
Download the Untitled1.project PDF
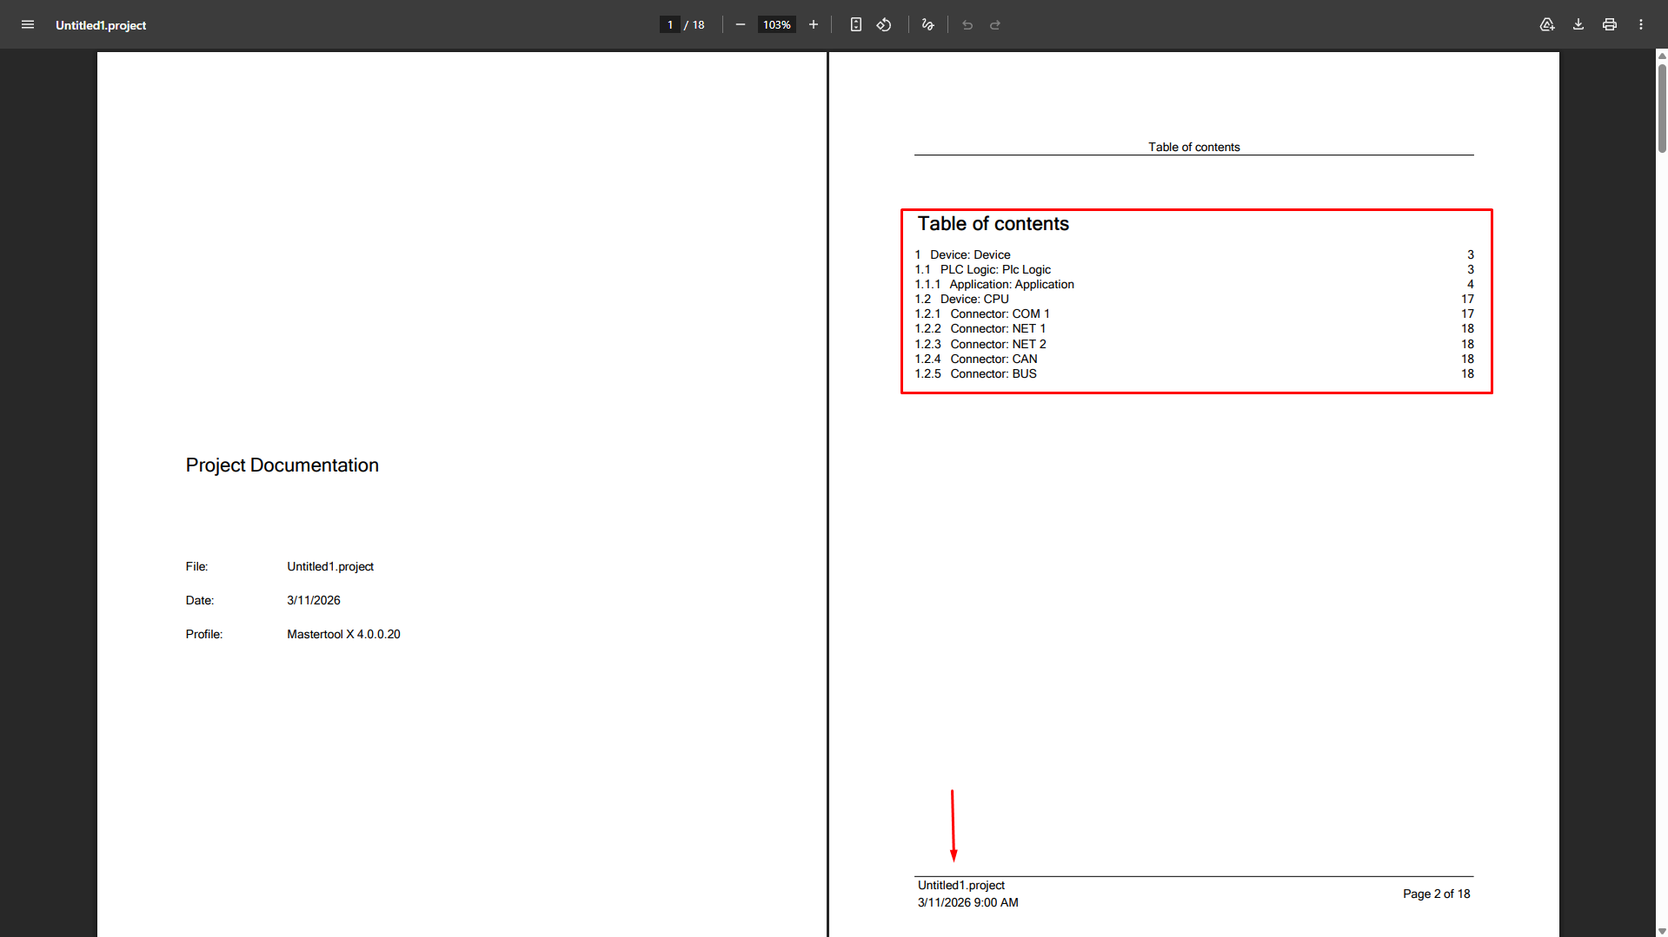(1578, 24)
